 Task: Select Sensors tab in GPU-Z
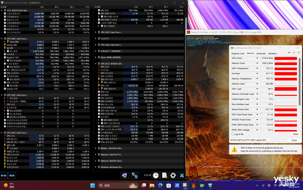click(x=250, y=53)
